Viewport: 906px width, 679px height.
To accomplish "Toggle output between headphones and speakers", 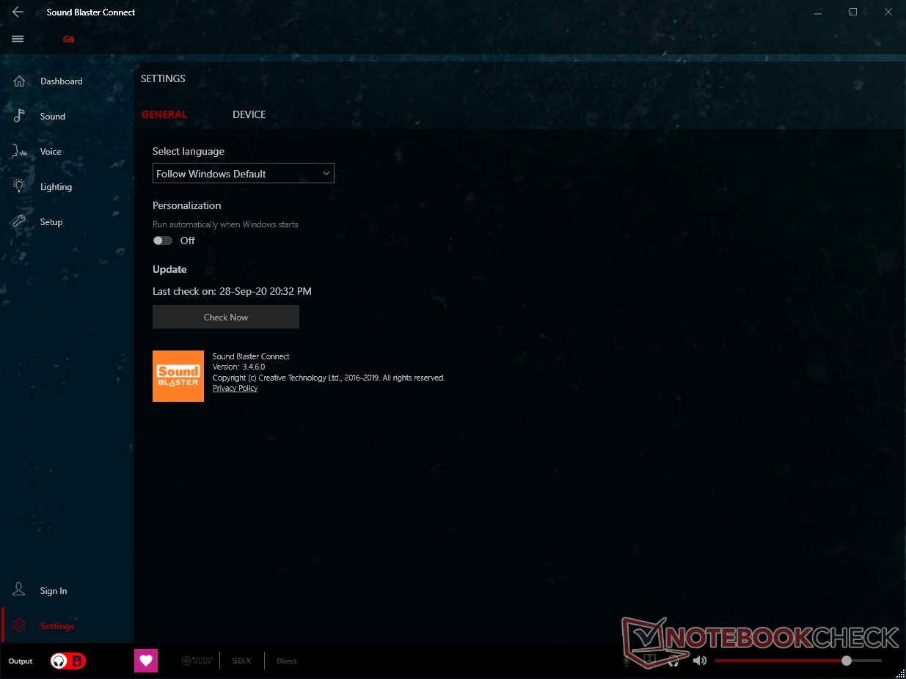I will tap(68, 661).
